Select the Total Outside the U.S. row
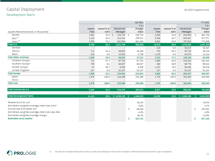Image resolution: width=215 pixels, height=161 pixels. pos(109,89)
